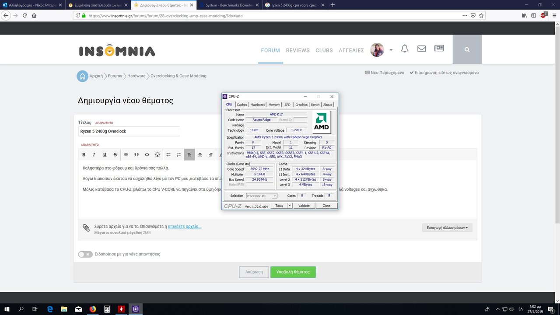Apply strikethrough formatting in the editor
Screen dimensions: 560x315
(x=115, y=154)
